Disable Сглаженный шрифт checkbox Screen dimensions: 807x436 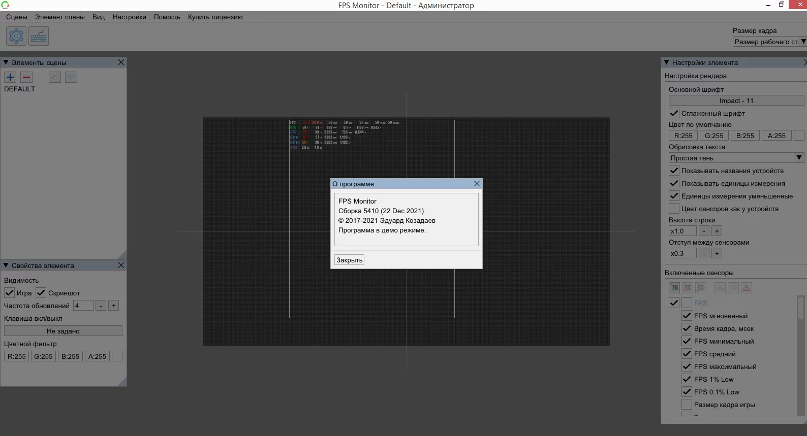674,113
